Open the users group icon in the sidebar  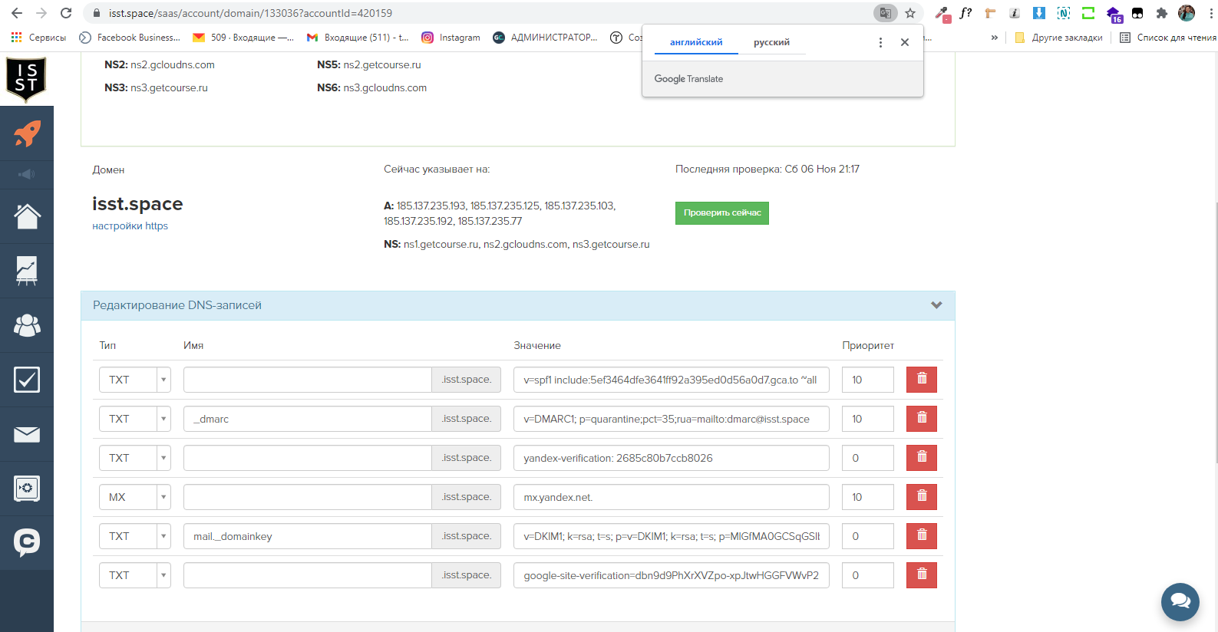[27, 325]
